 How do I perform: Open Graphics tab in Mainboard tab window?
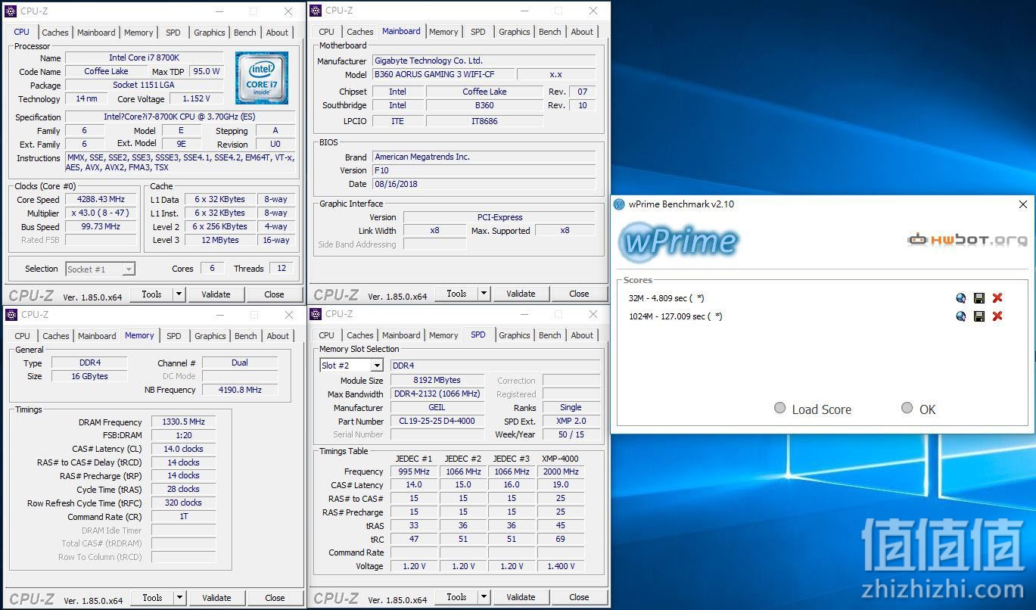click(515, 32)
